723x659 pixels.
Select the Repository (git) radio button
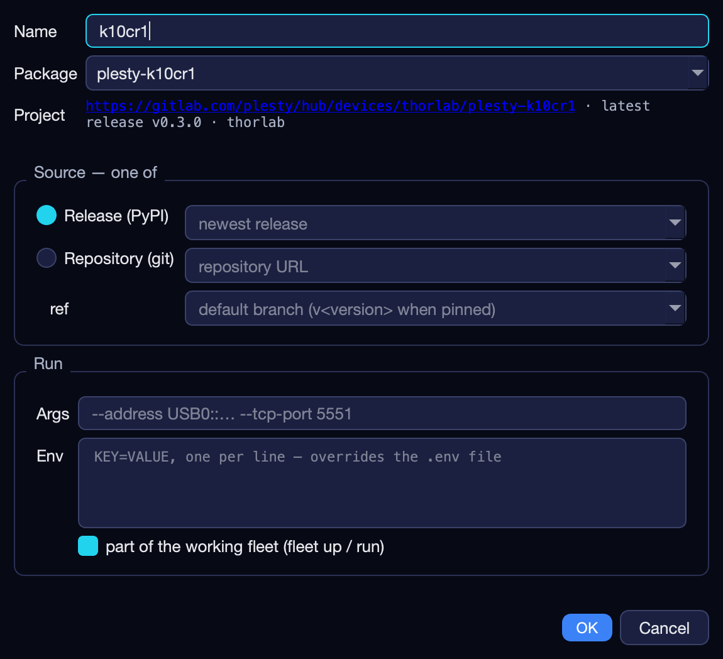coord(47,258)
